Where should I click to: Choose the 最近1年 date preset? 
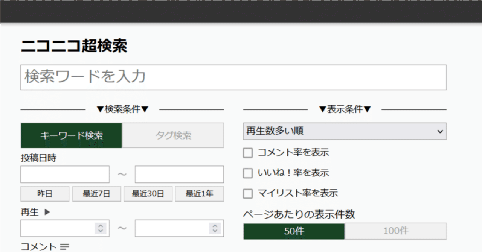pyautogui.click(x=199, y=194)
